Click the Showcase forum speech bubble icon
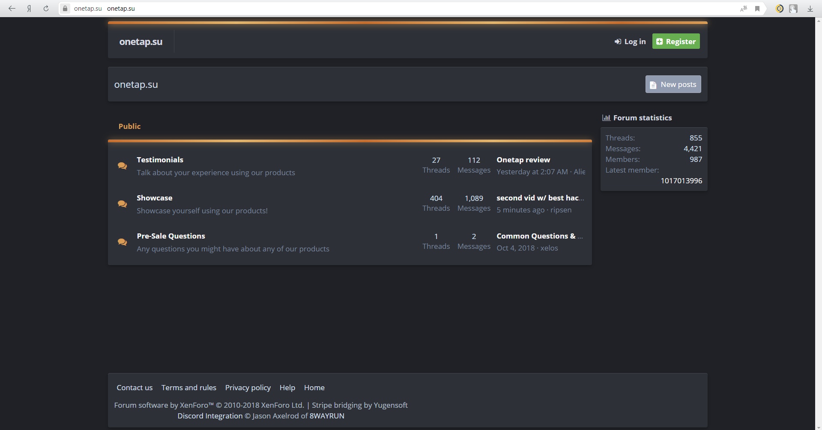The height and width of the screenshot is (430, 822). tap(122, 204)
